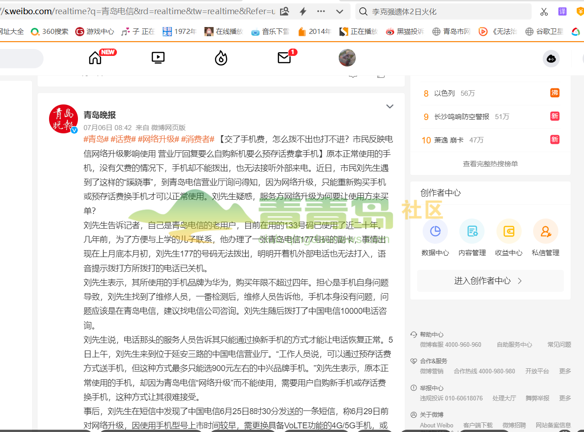
Task: Open 自助服务中心 footer link
Action: pyautogui.click(x=514, y=345)
